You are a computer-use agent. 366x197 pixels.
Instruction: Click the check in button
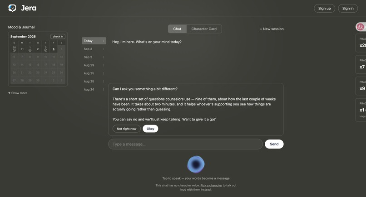(58, 37)
